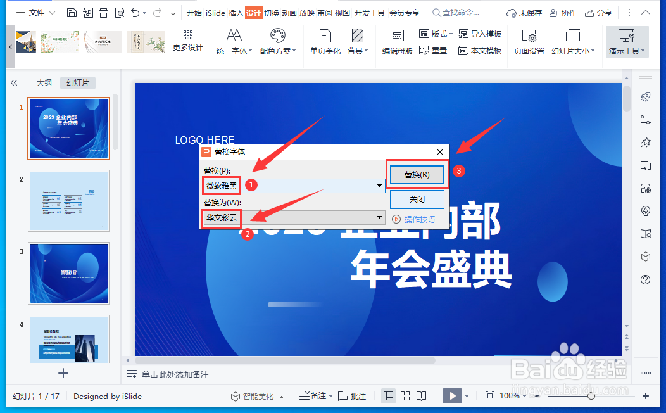Click the help question-mark icon in sidebar

click(x=646, y=279)
